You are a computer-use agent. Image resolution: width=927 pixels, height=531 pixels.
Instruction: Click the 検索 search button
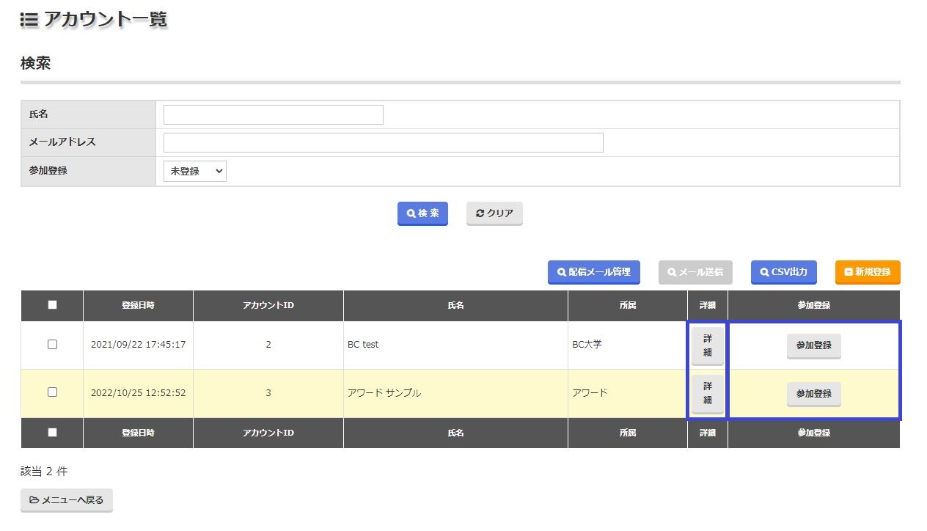pyautogui.click(x=422, y=213)
